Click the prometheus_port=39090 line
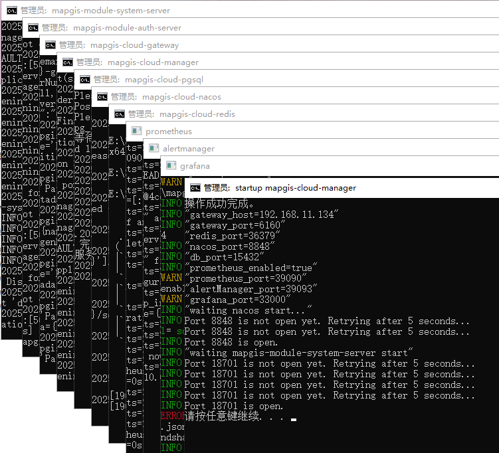Viewport: 499px width, 453px height. coord(246,279)
